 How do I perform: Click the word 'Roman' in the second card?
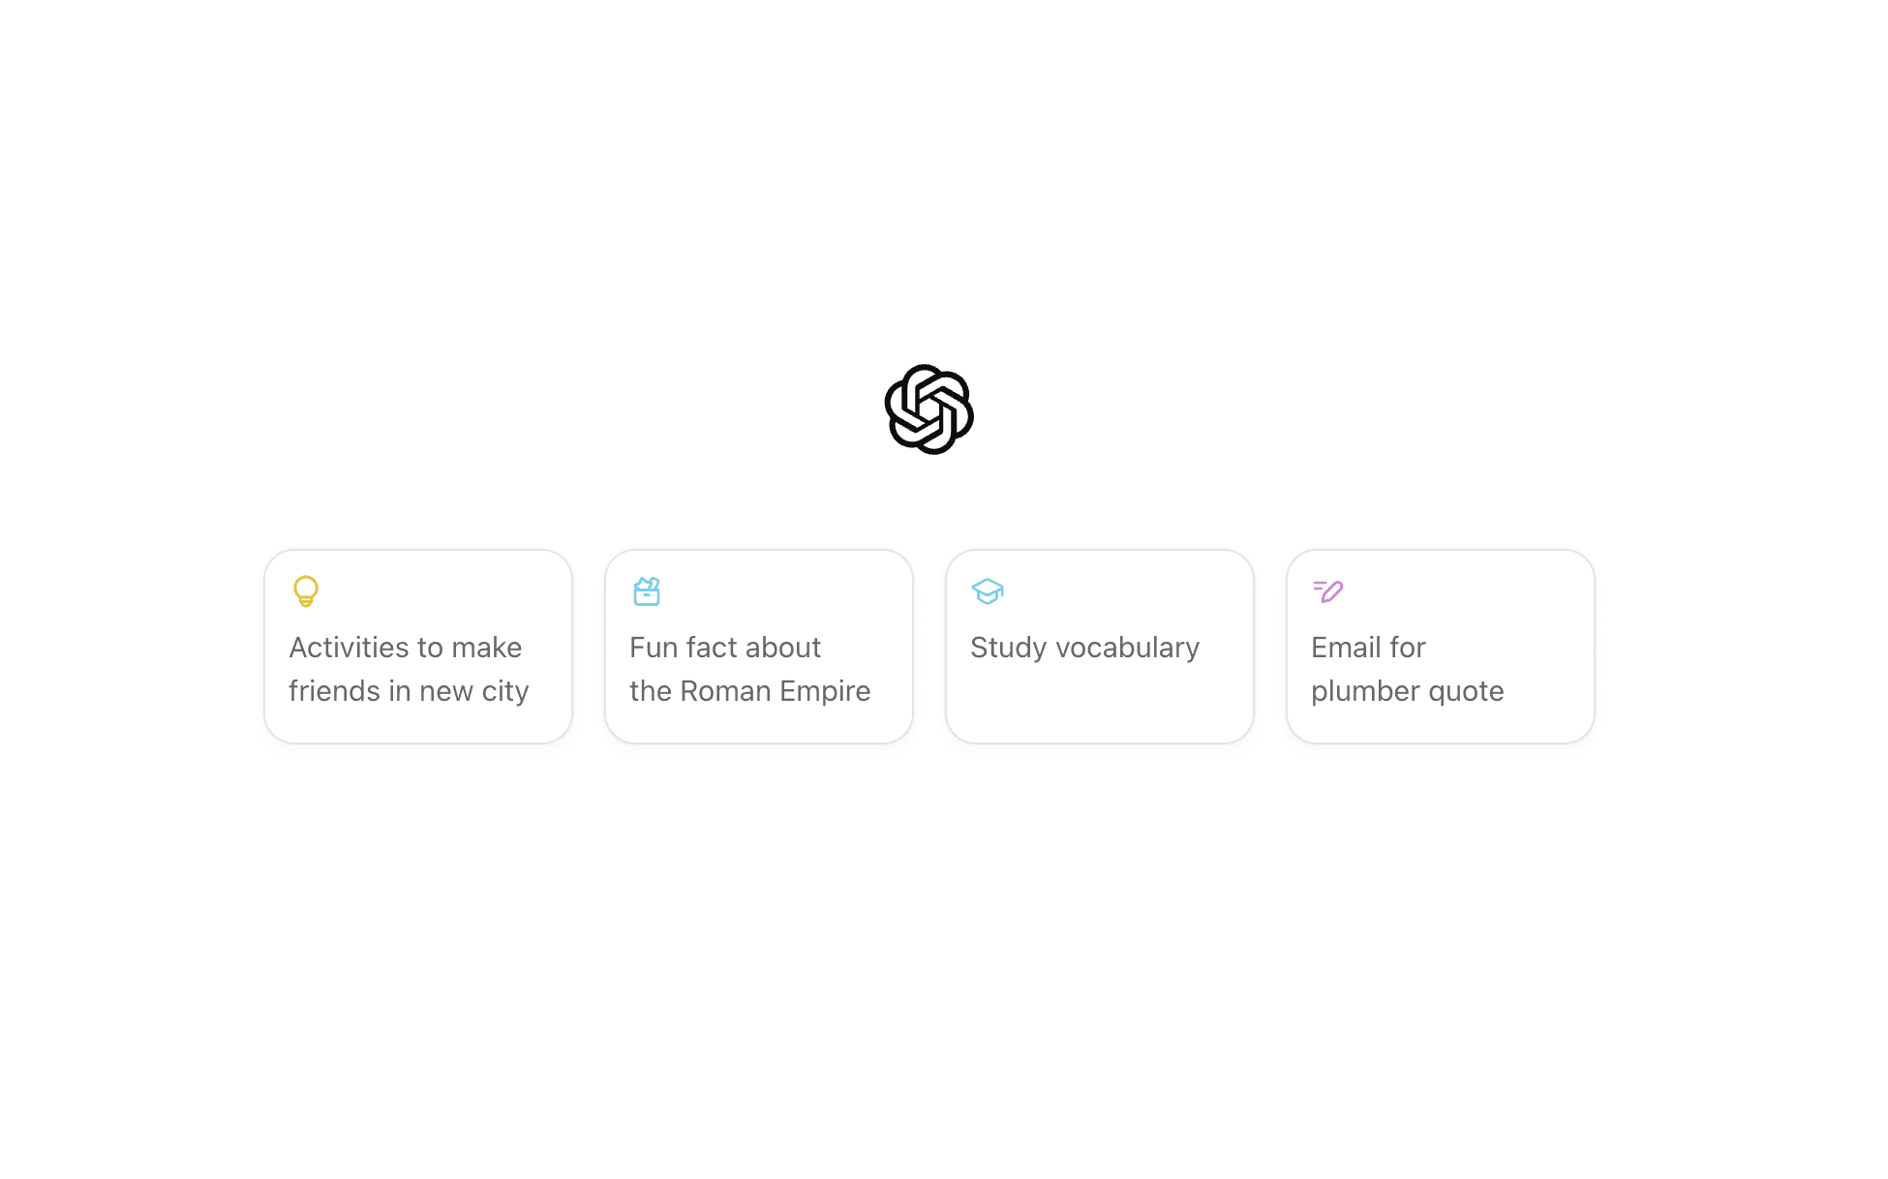pyautogui.click(x=725, y=691)
